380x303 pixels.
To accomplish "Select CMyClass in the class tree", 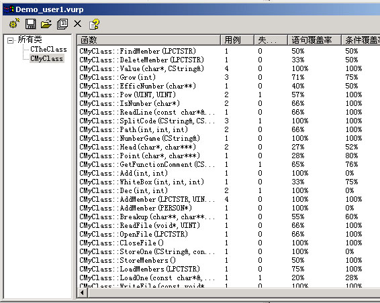I will tap(47, 58).
